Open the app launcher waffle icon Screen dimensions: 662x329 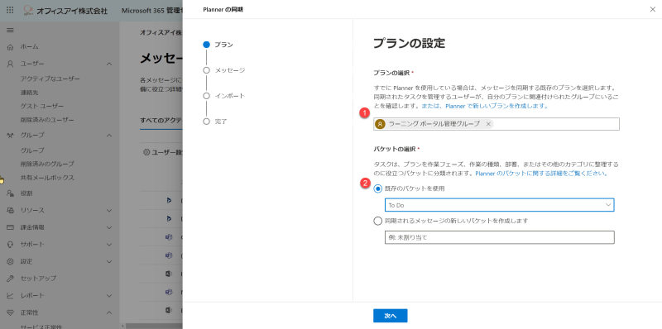(10, 10)
